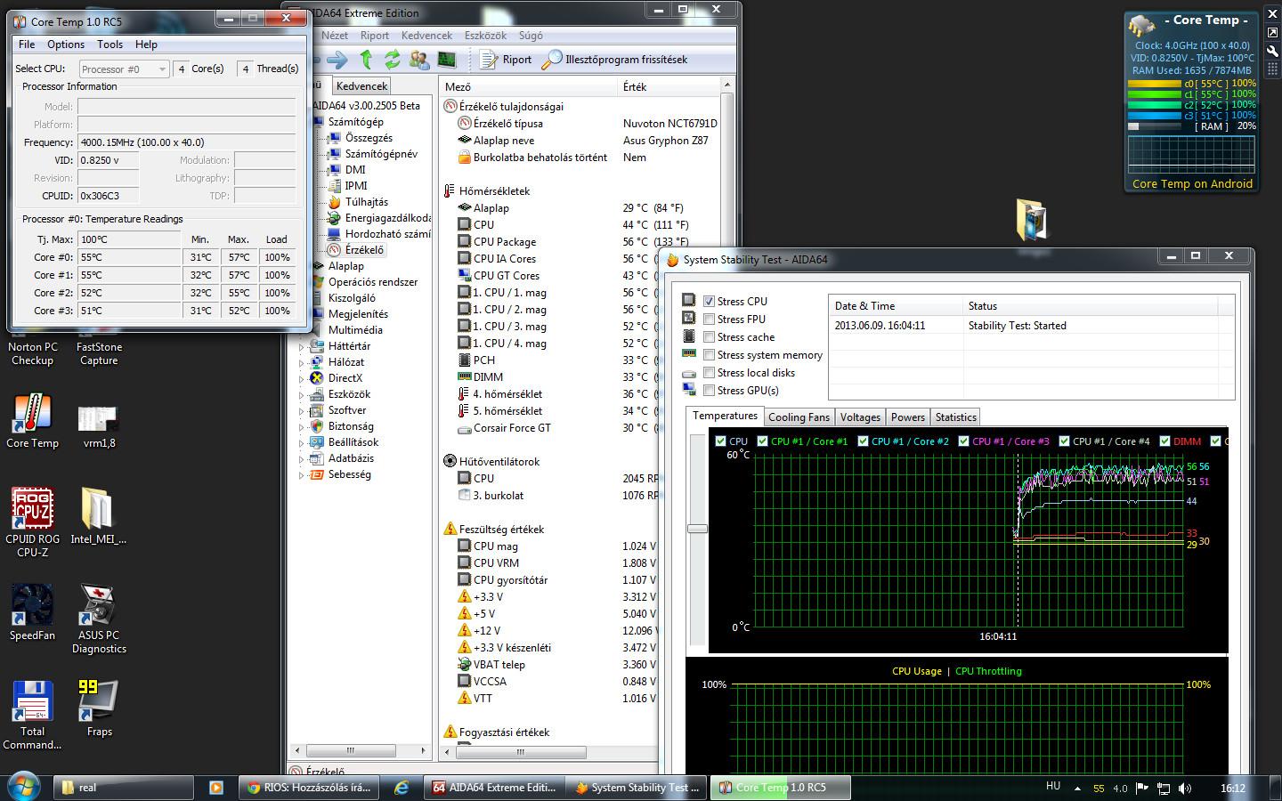Screen dimensions: 1282x801
Task: Enable Stress GPU(s) checkbox
Action: [709, 390]
